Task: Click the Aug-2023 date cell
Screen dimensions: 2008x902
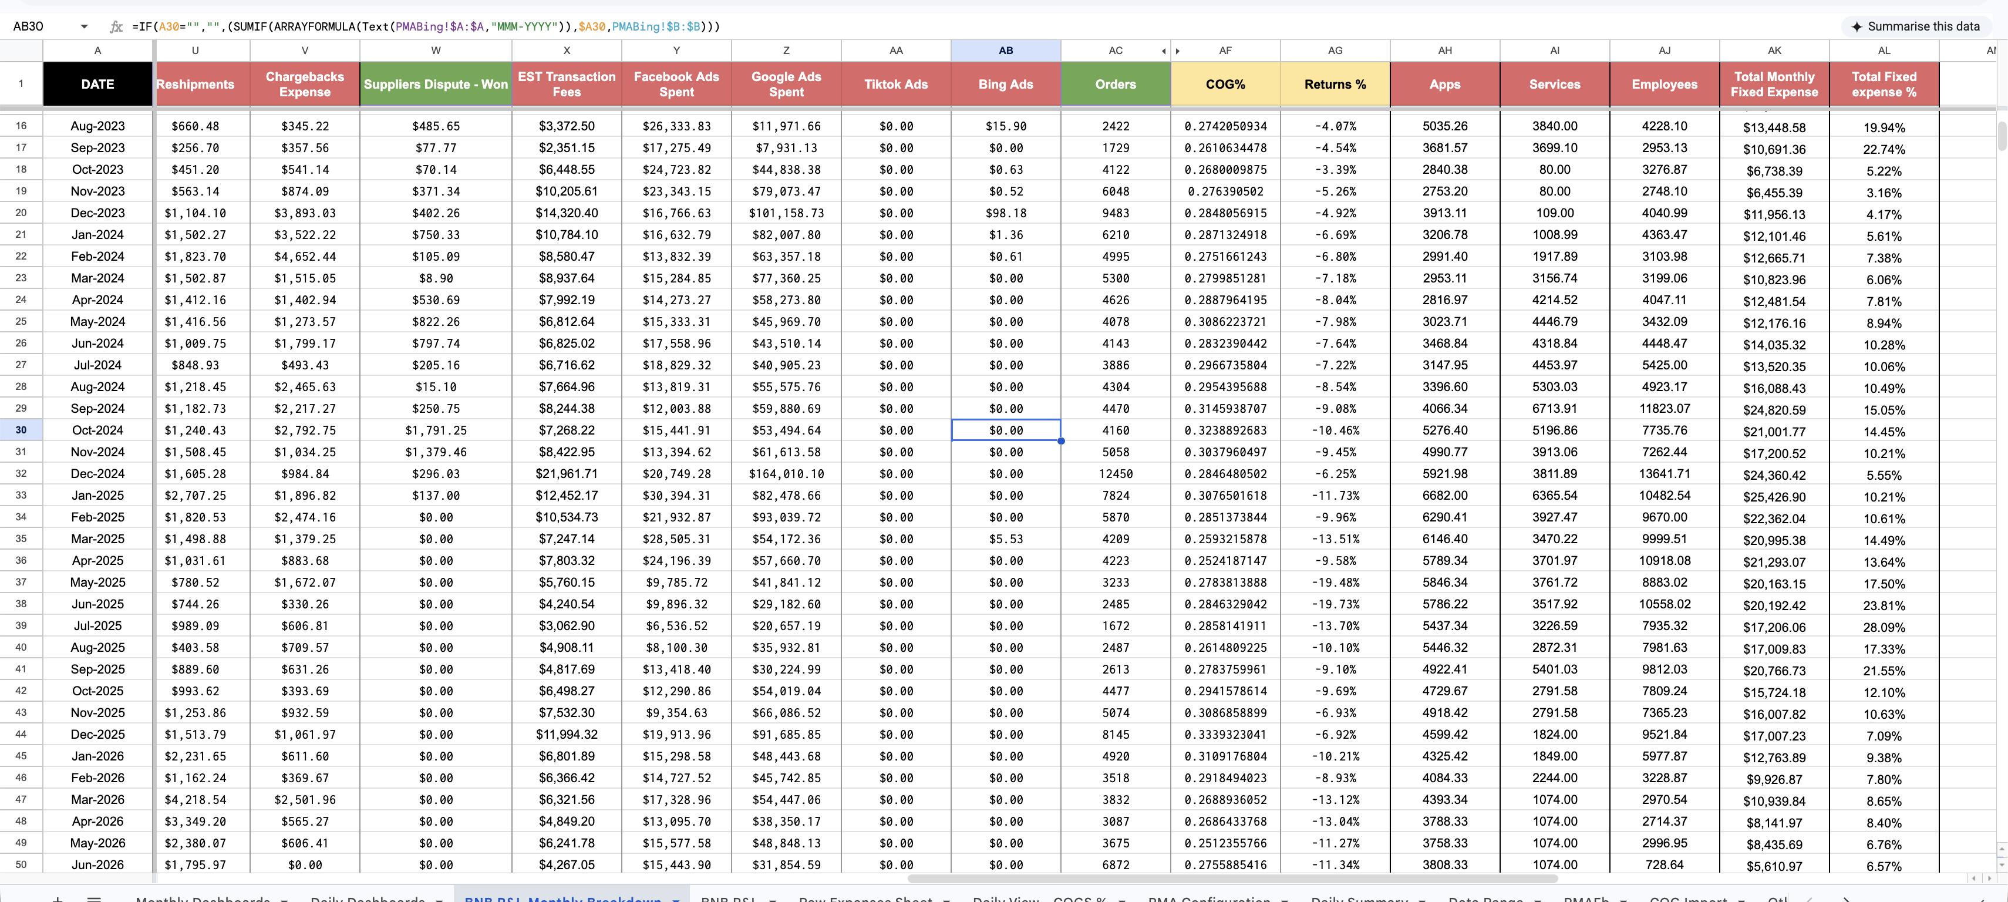Action: coord(97,126)
